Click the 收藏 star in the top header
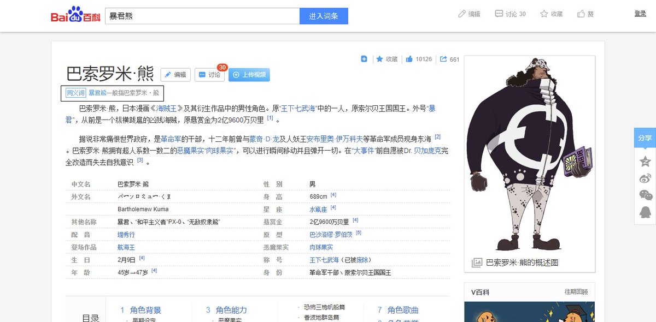 [x=552, y=14]
